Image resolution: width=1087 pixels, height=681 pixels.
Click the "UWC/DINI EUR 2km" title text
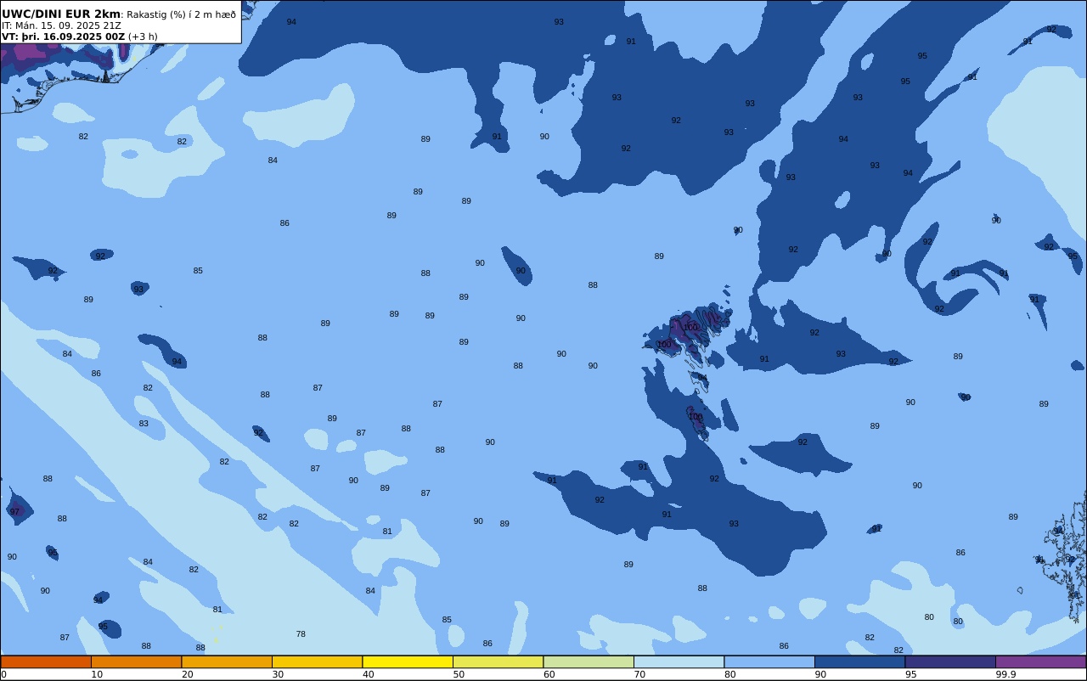(x=61, y=14)
